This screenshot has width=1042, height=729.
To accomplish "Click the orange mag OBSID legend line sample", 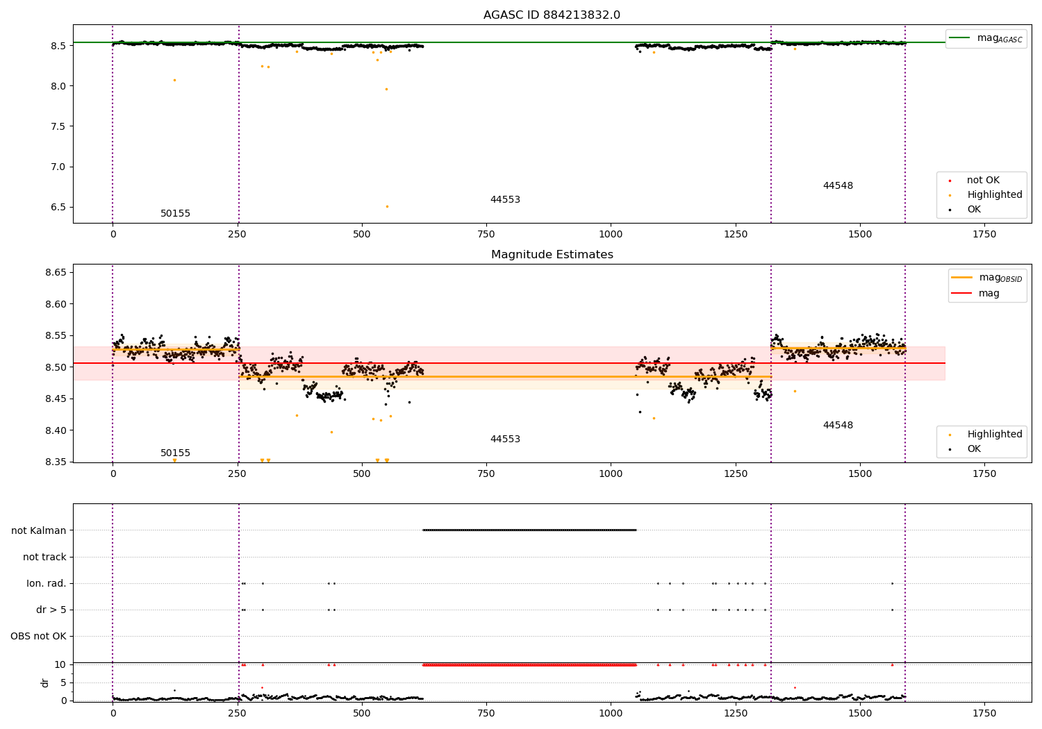I will (961, 277).
